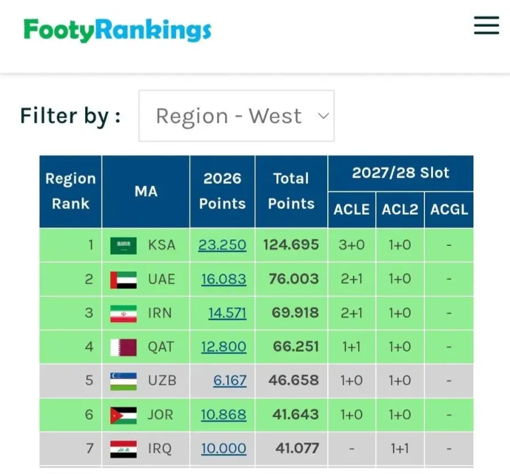Click the Saudi Arabia flag icon
This screenshot has height=474, width=510.
123,246
